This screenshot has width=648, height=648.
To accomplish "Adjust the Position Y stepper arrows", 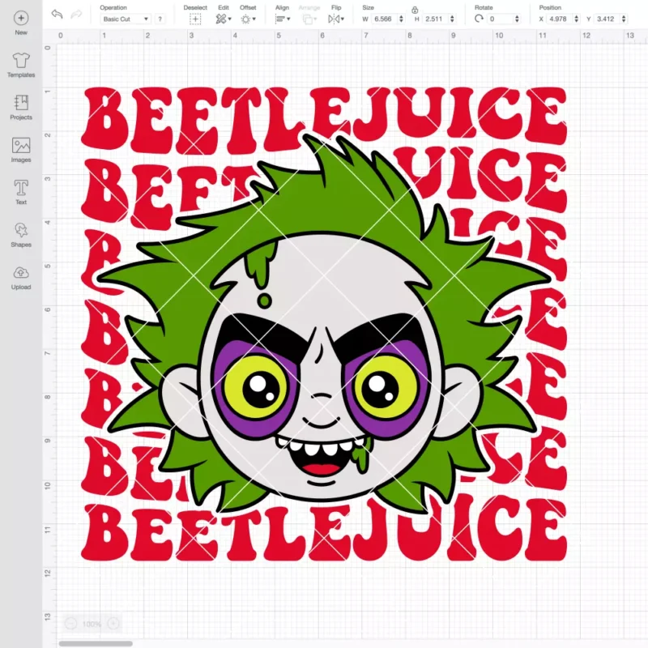I will [x=624, y=19].
